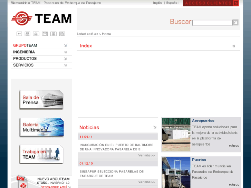The height and width of the screenshot is (188, 251).
Task: Expand the INGENIERÍA menu arrow
Action: [65, 52]
